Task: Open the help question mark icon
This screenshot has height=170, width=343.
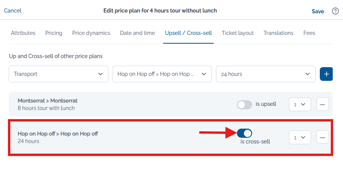Action: click(335, 11)
